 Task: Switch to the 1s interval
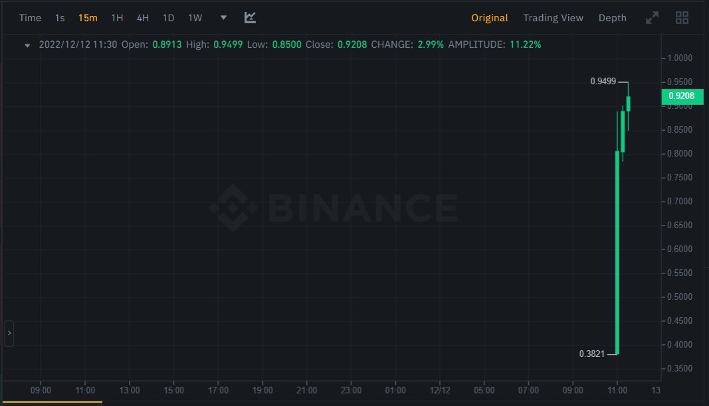pos(60,18)
